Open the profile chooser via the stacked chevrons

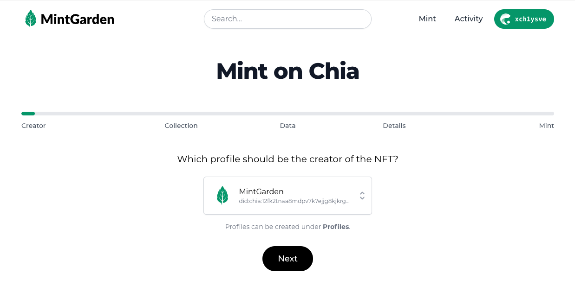[362, 196]
